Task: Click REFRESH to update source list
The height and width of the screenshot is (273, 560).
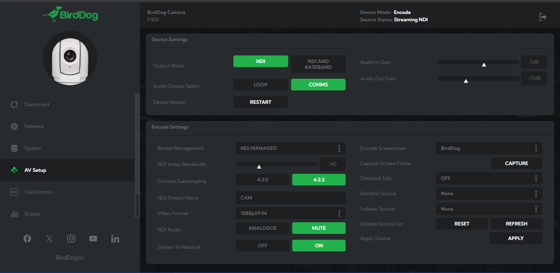Action: pos(517,224)
